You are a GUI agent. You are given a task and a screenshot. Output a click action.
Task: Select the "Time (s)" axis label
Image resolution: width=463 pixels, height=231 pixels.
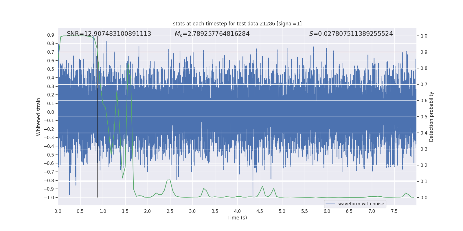(237, 218)
